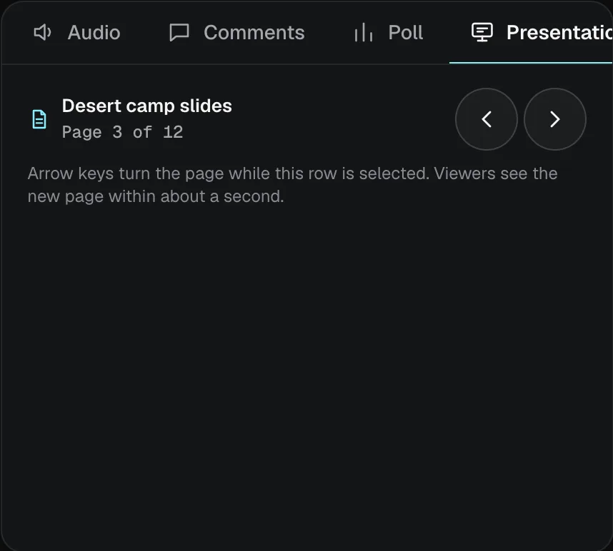Advance to the next slide page
Screen dimensions: 613x551
click(554, 119)
